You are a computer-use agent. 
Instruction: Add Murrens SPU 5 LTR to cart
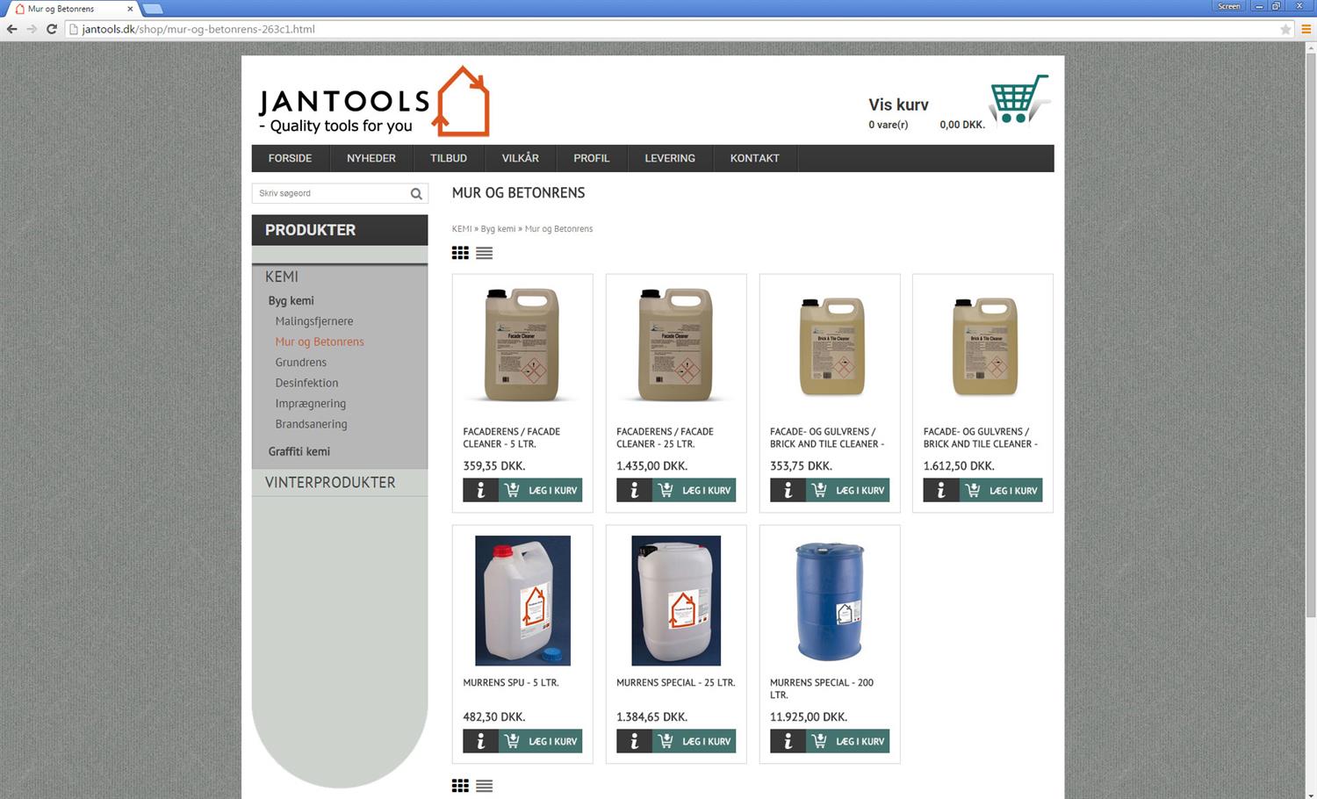pyautogui.click(x=540, y=741)
